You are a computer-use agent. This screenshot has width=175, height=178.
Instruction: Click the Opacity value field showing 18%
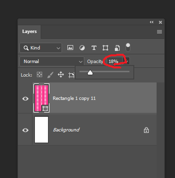pyautogui.click(x=114, y=62)
